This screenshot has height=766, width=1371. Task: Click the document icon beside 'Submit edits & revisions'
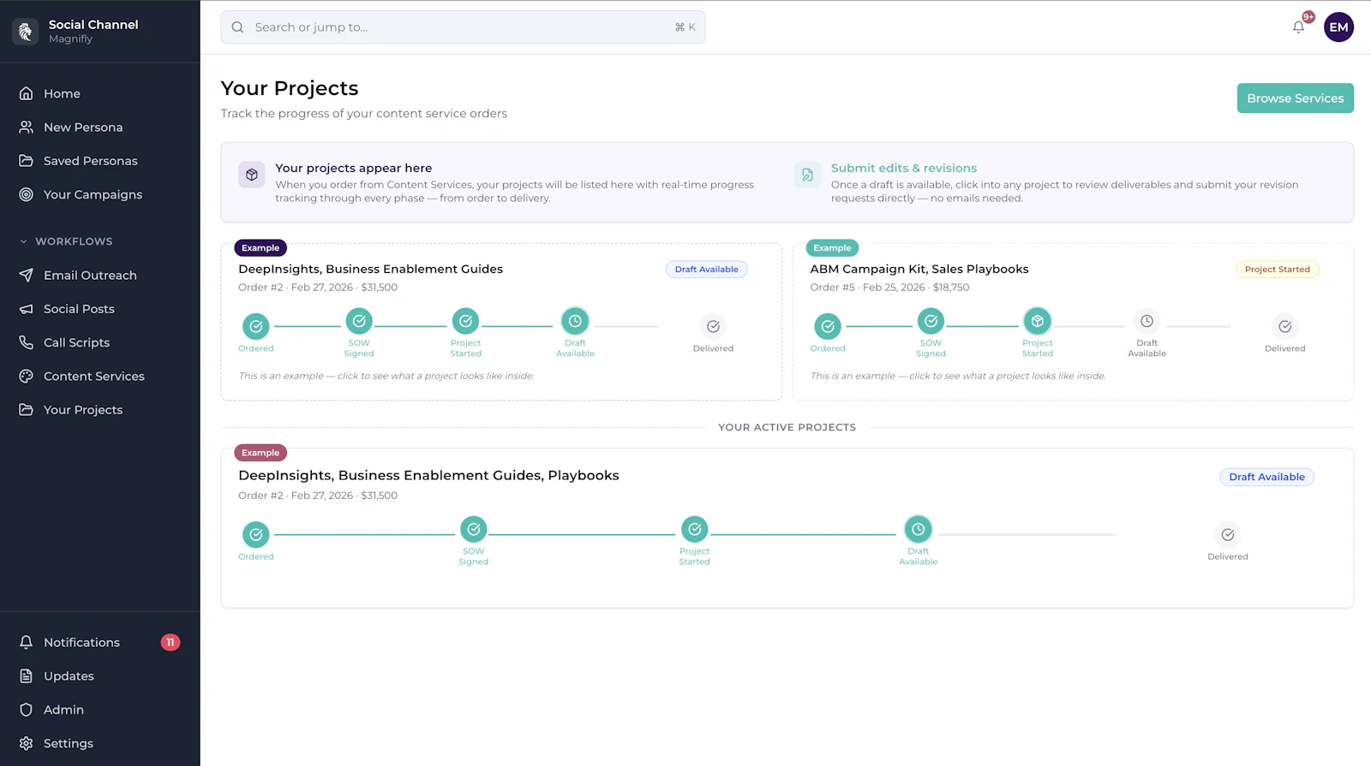click(x=807, y=175)
